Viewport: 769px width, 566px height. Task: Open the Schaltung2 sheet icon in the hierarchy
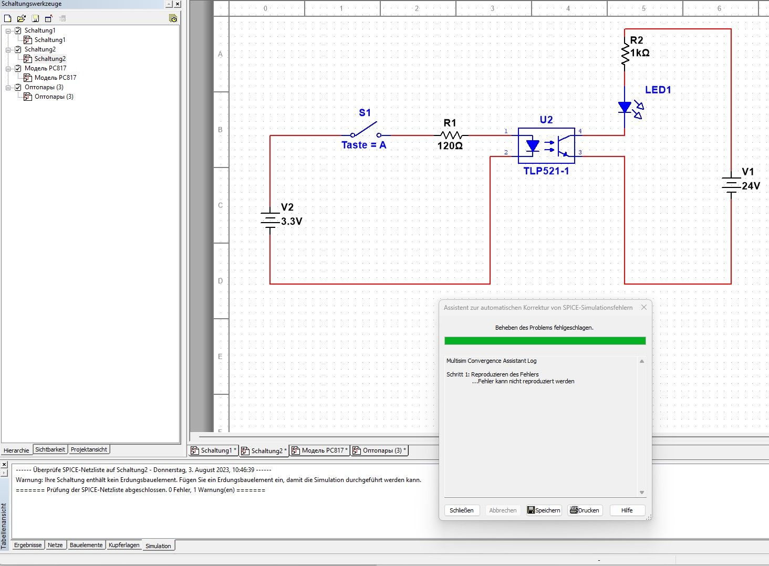pyautogui.click(x=28, y=59)
